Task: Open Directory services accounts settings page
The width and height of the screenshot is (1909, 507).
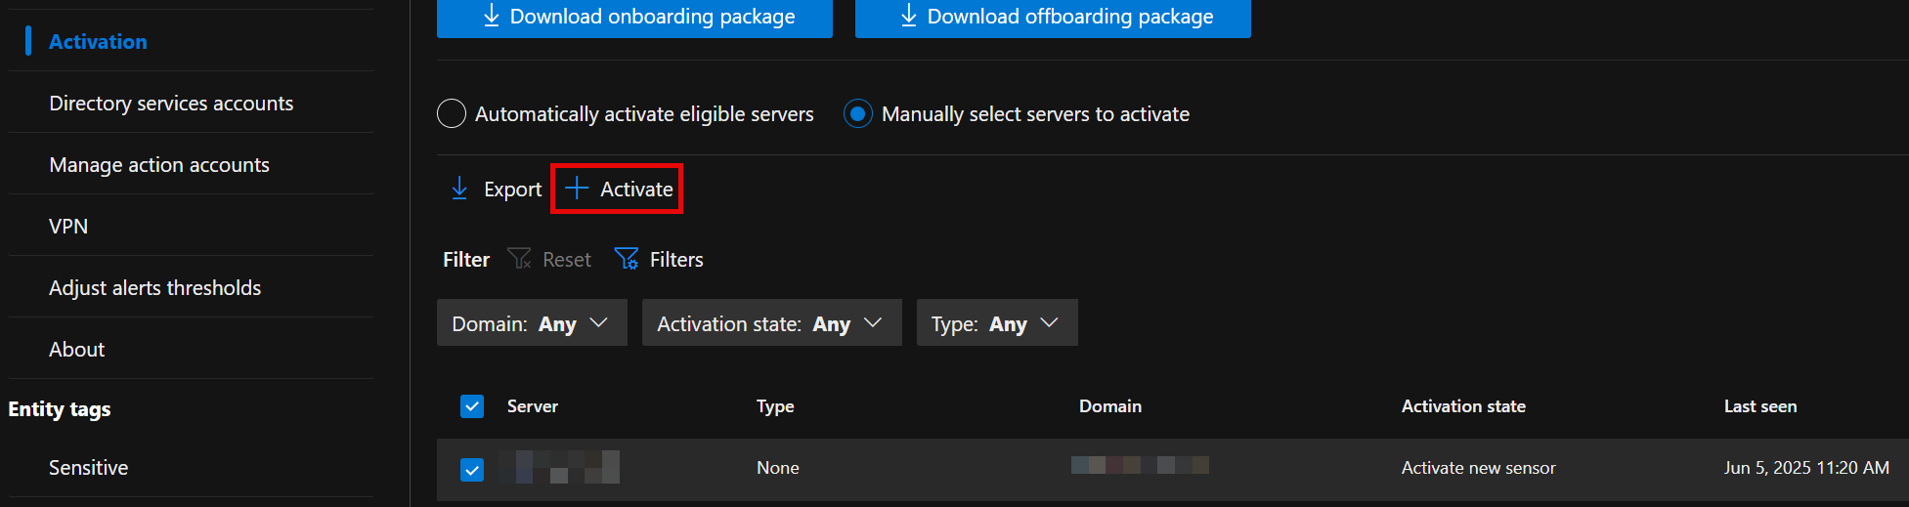Action: pyautogui.click(x=171, y=104)
